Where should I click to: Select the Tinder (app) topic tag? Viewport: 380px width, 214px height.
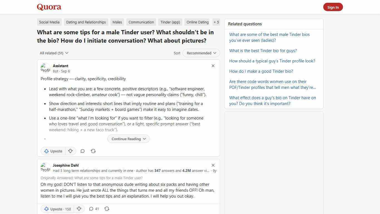(170, 22)
